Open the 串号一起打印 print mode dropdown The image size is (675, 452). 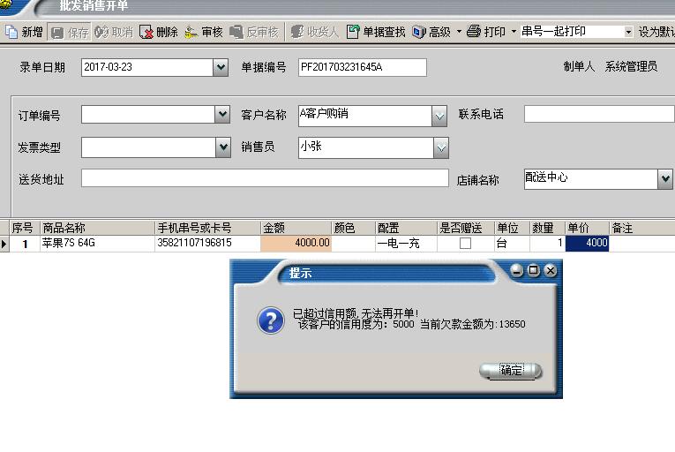click(x=628, y=32)
